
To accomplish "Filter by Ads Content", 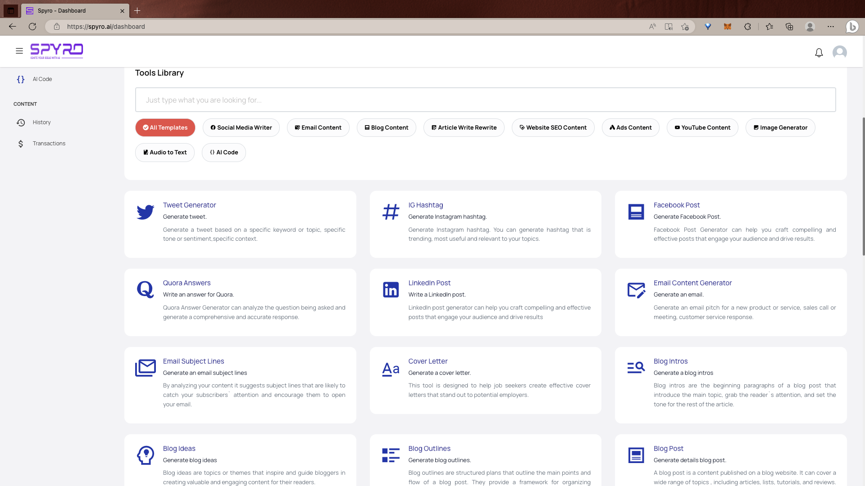I will pos(631,128).
